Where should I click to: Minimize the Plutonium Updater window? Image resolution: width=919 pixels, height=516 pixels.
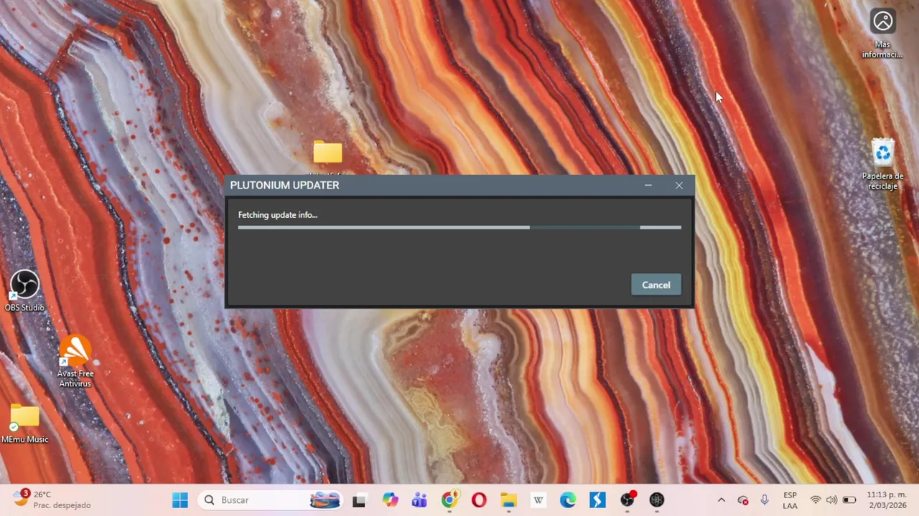(648, 186)
